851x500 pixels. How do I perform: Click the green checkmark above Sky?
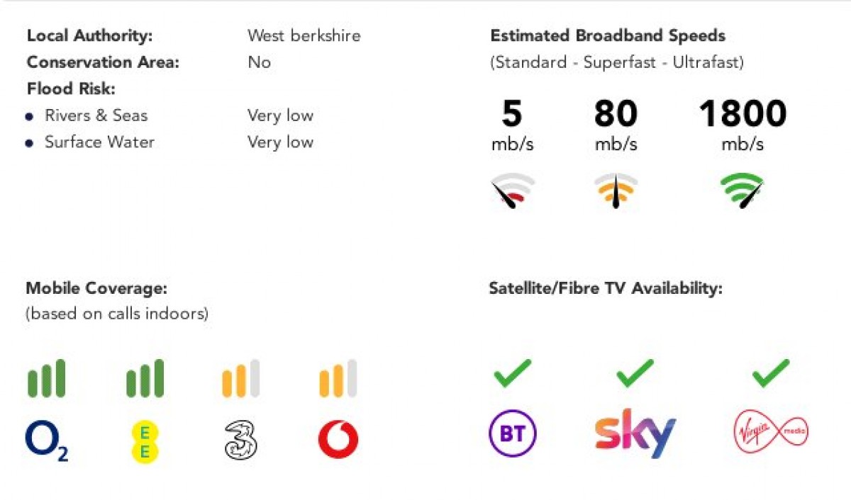pos(635,373)
